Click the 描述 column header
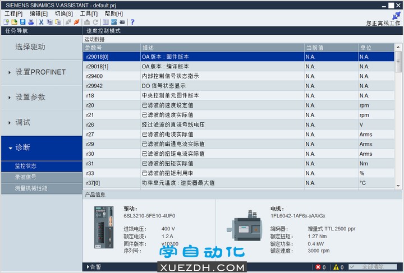 click(222, 48)
